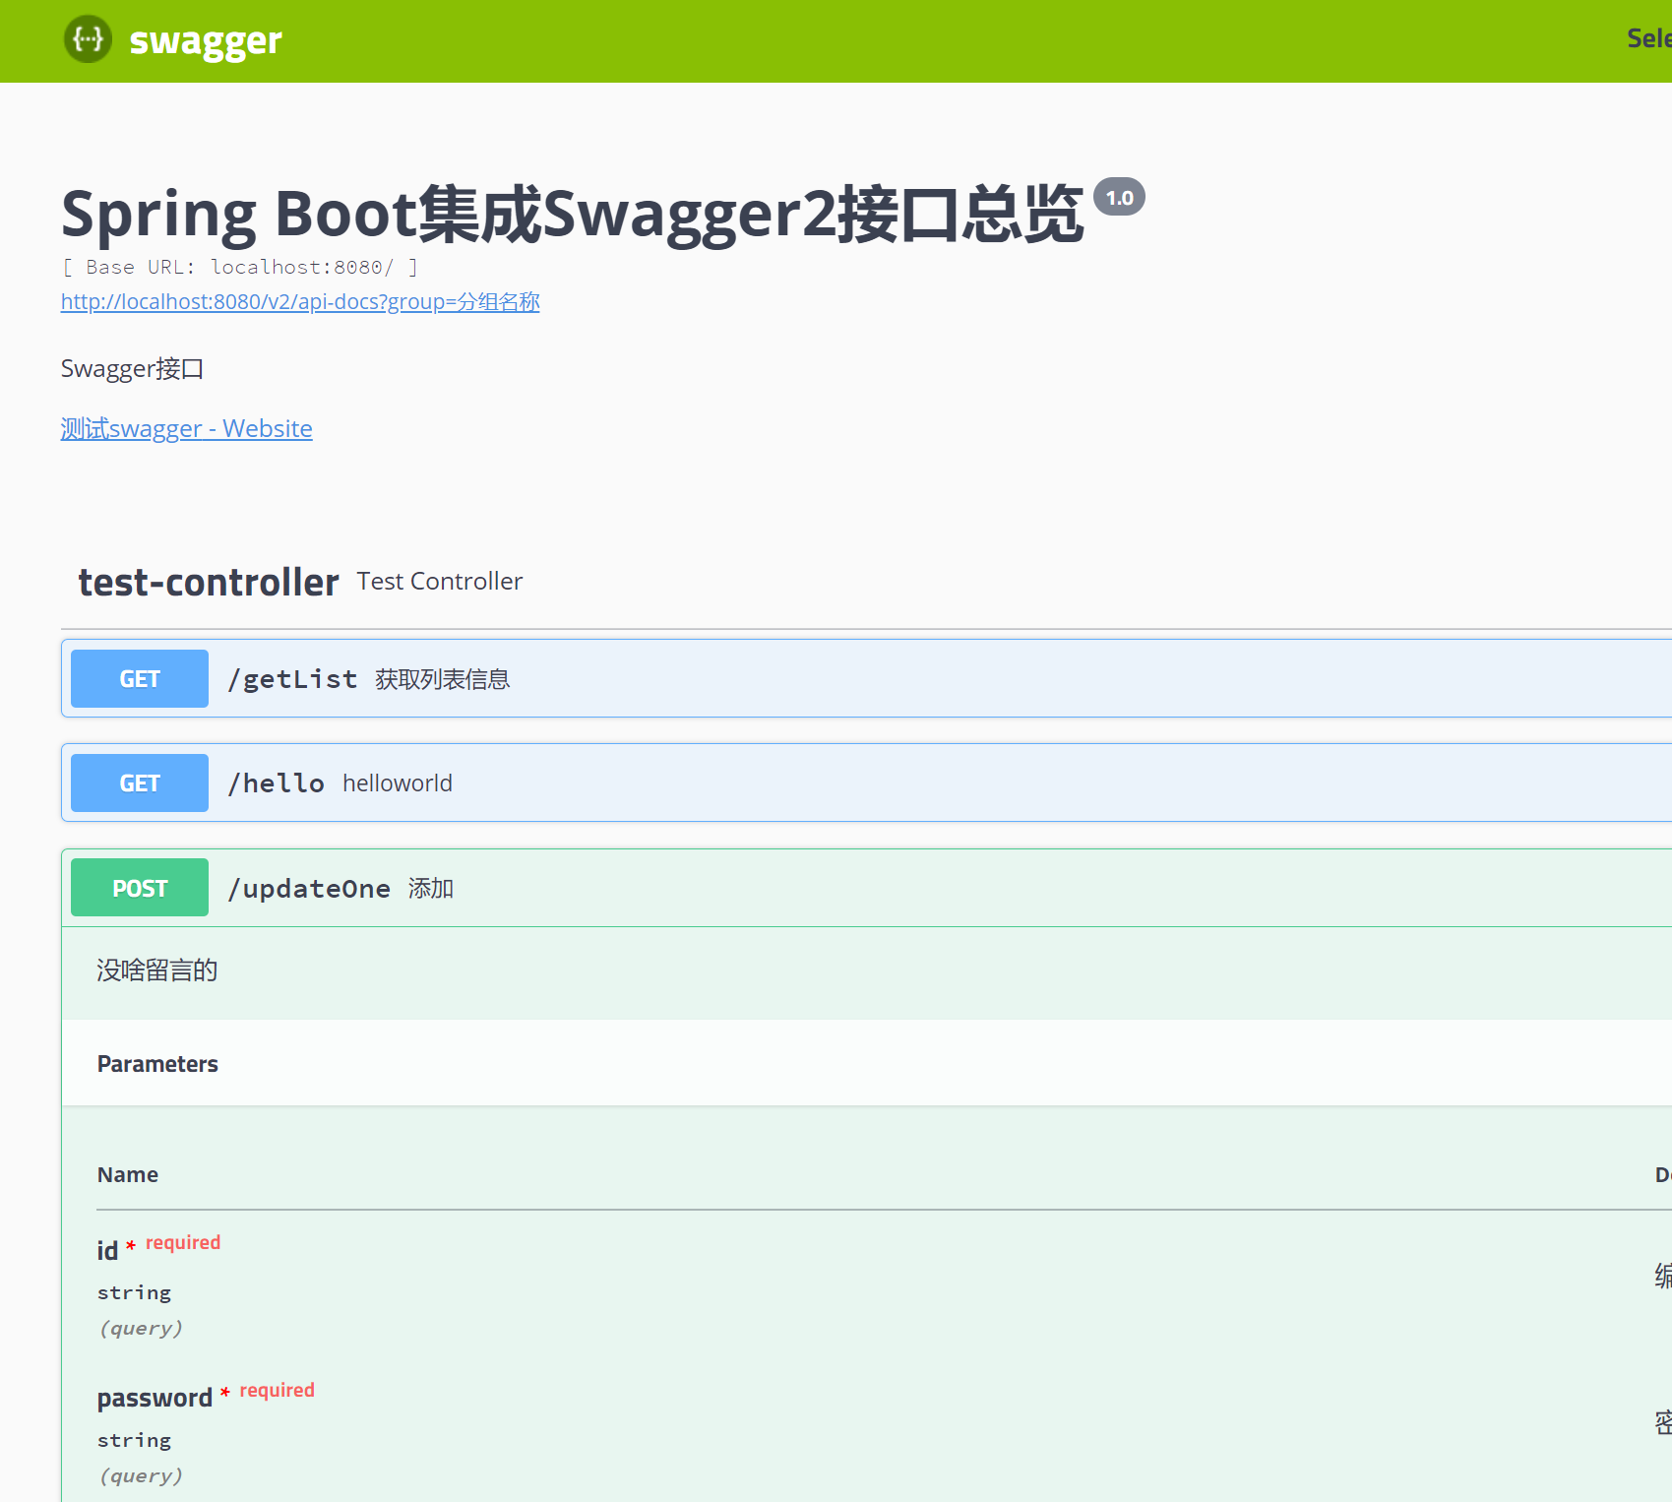
Task: Click the Name column header
Action: 128,1175
